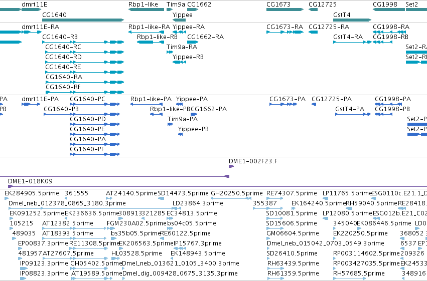Click the Rbp1-like gene feature

(146, 10)
